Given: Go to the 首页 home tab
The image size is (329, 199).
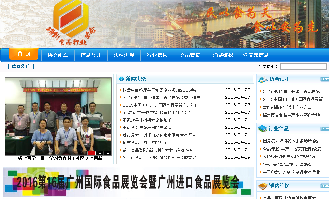Looking at the screenshot, I should click(x=24, y=54).
